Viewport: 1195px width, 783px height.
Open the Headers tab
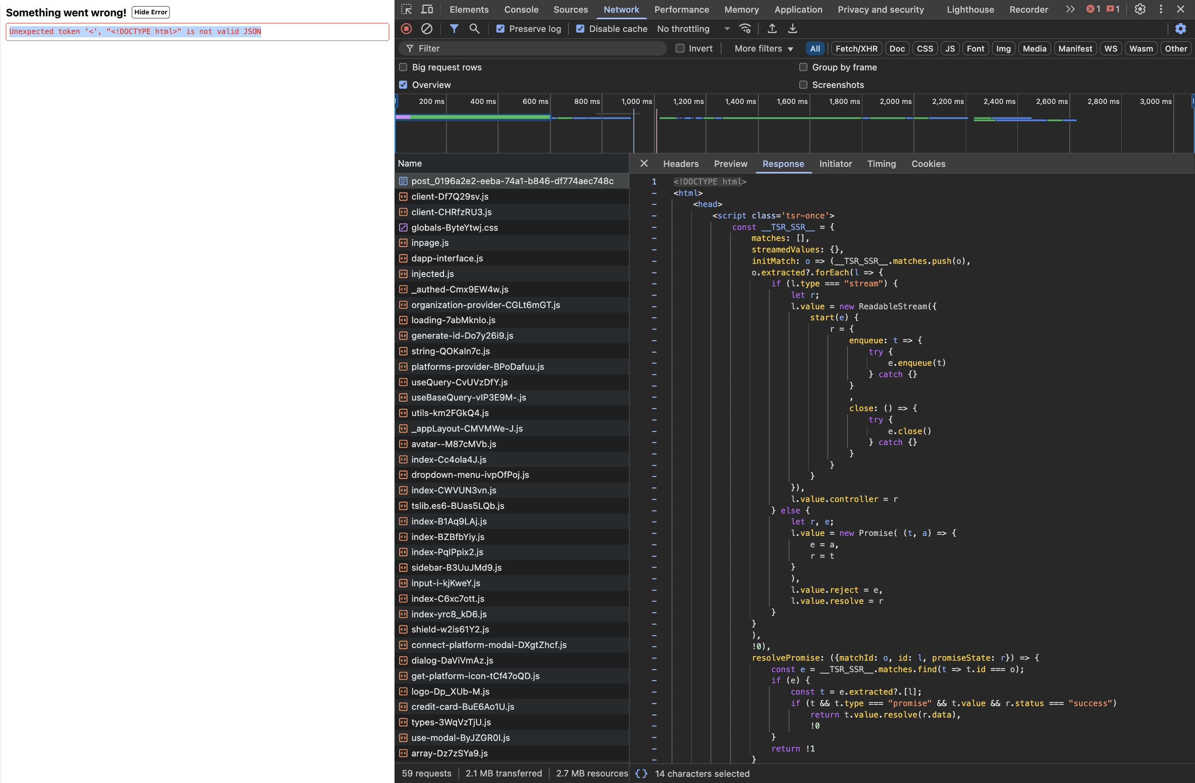click(x=681, y=164)
